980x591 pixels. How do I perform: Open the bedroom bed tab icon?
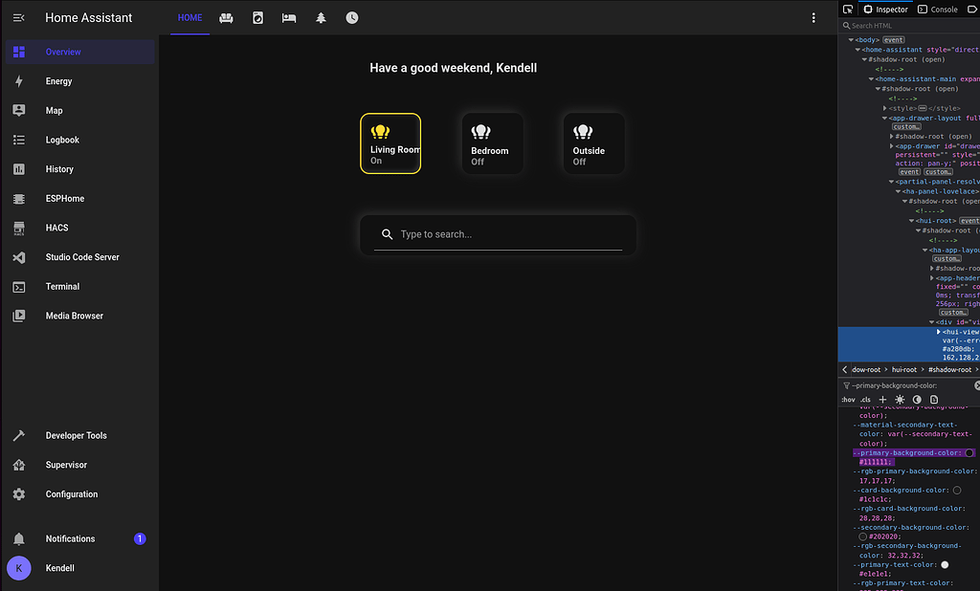[289, 17]
